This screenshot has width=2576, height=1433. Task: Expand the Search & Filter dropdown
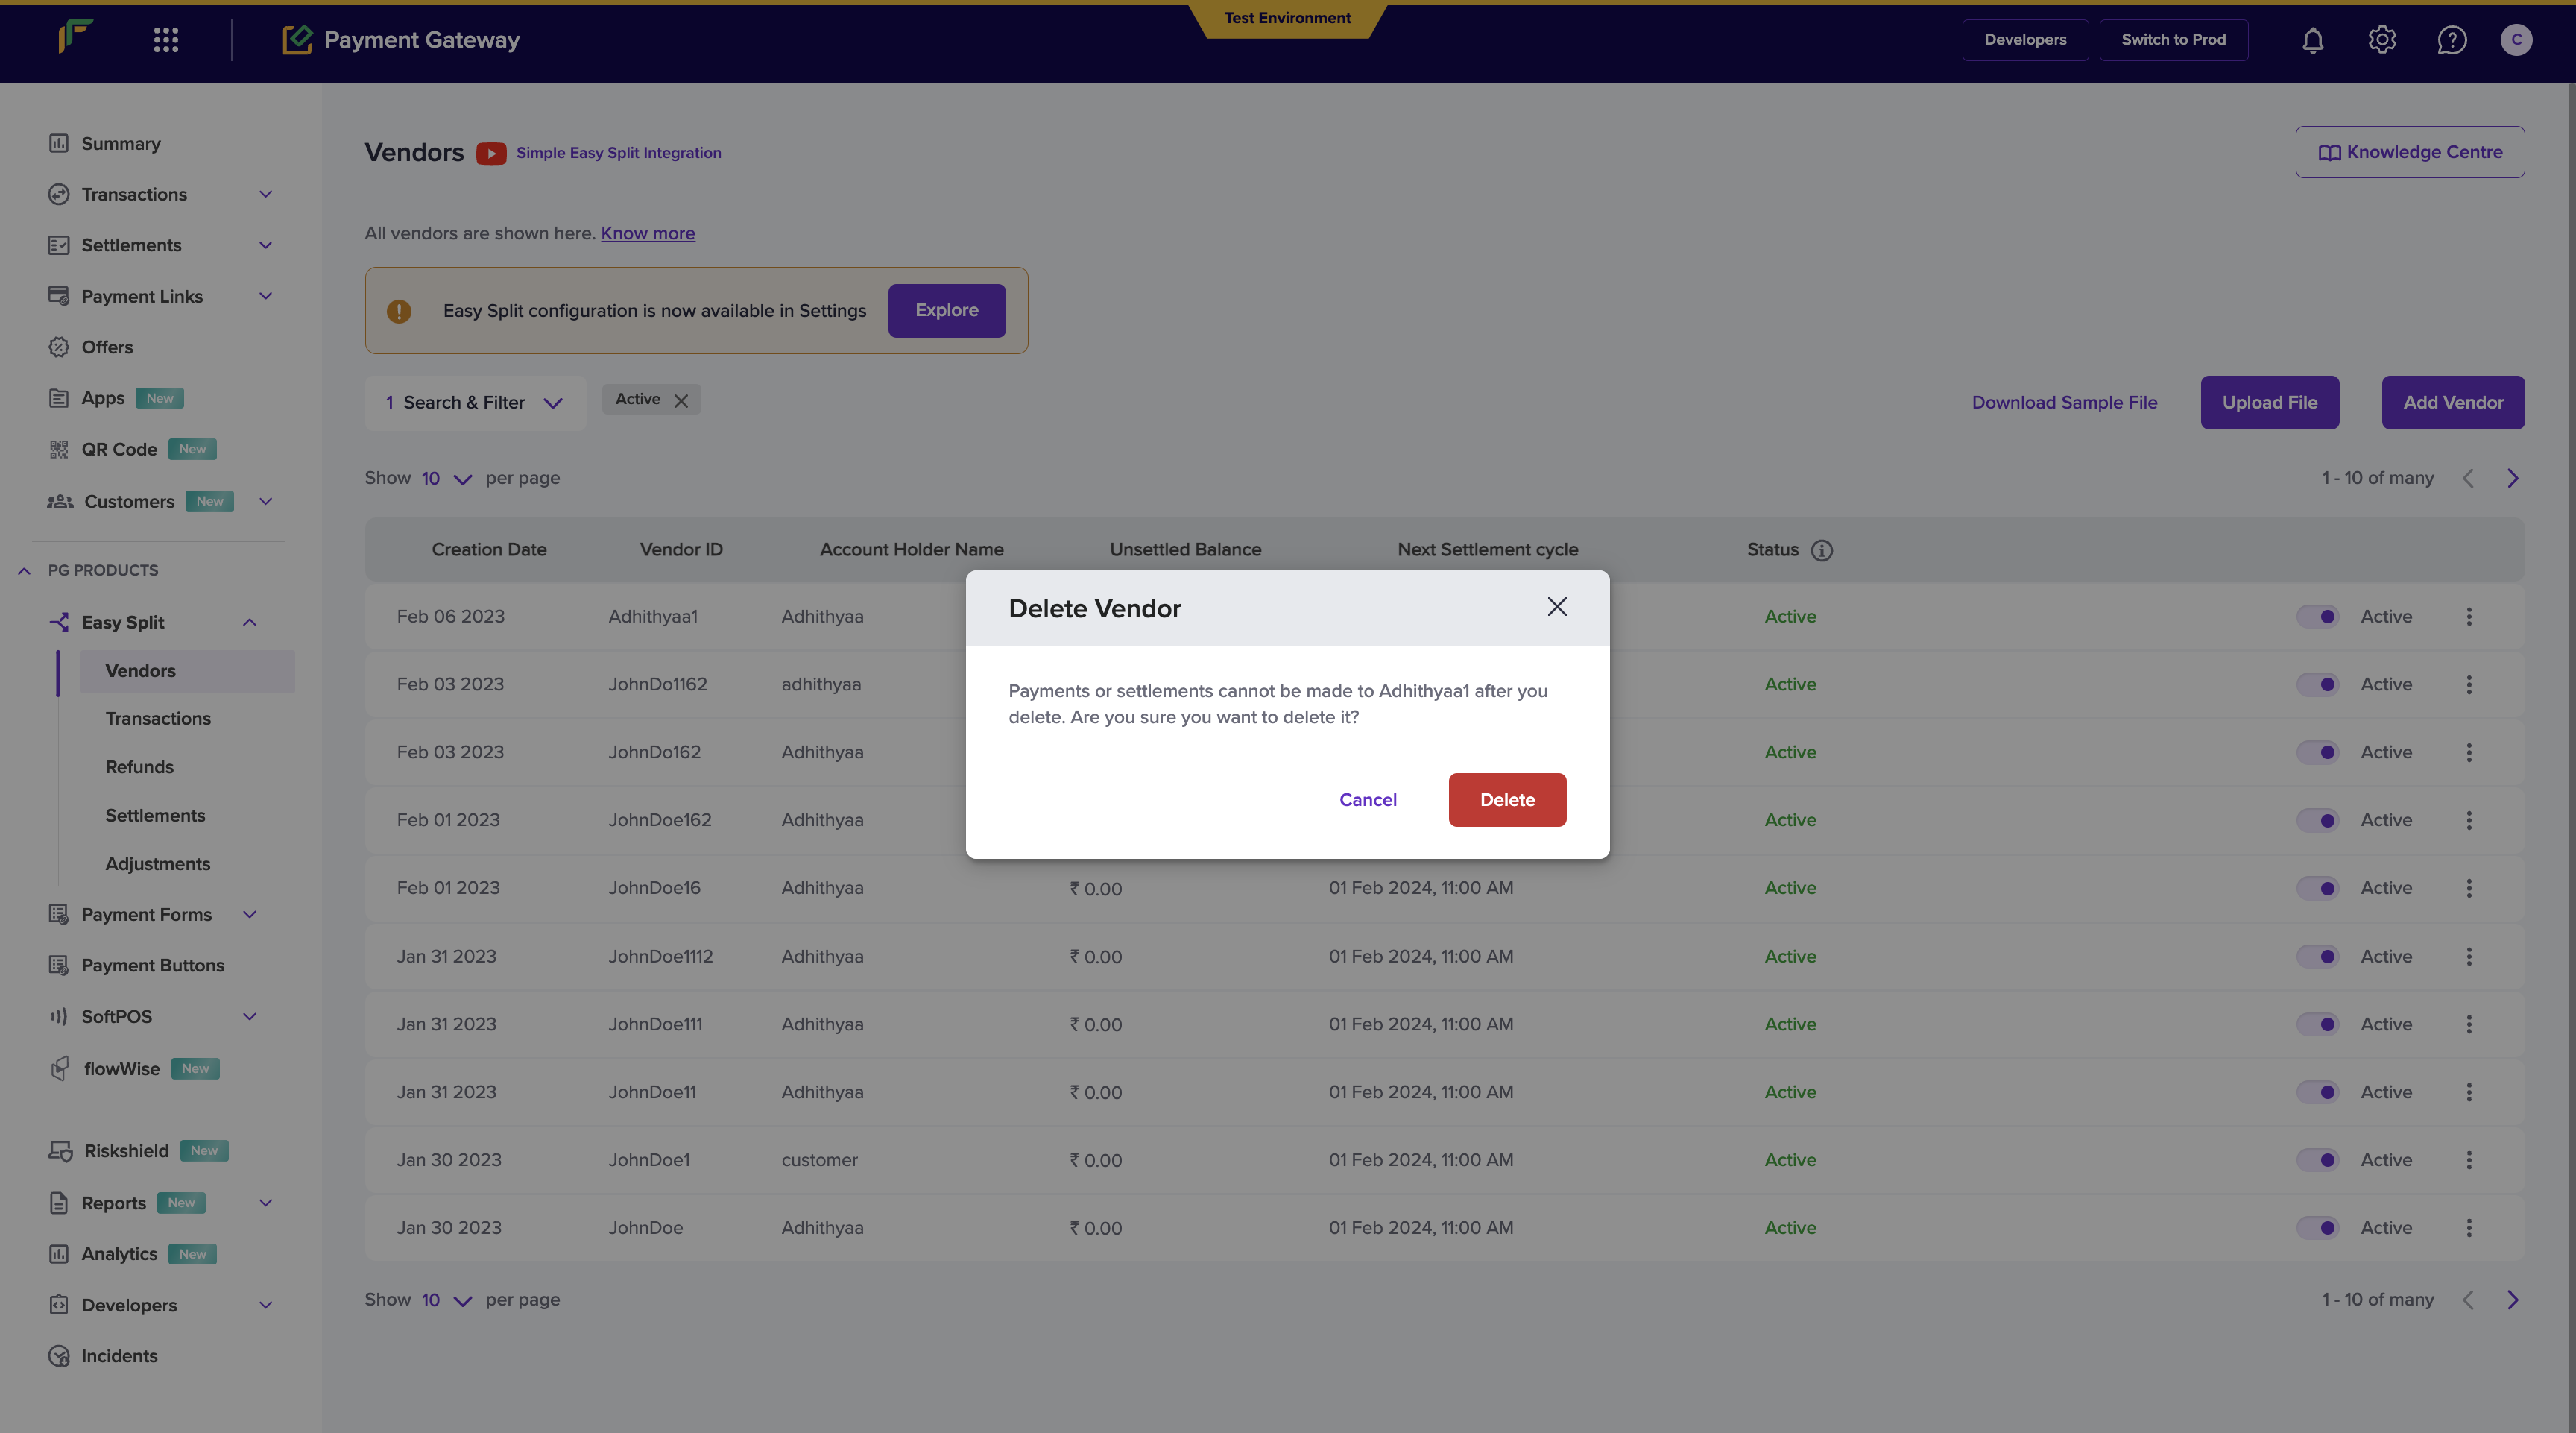point(475,402)
